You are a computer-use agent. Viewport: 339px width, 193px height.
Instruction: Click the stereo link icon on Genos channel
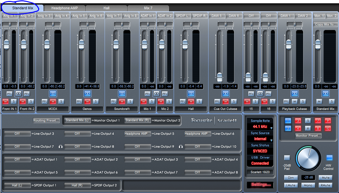tap(87, 94)
